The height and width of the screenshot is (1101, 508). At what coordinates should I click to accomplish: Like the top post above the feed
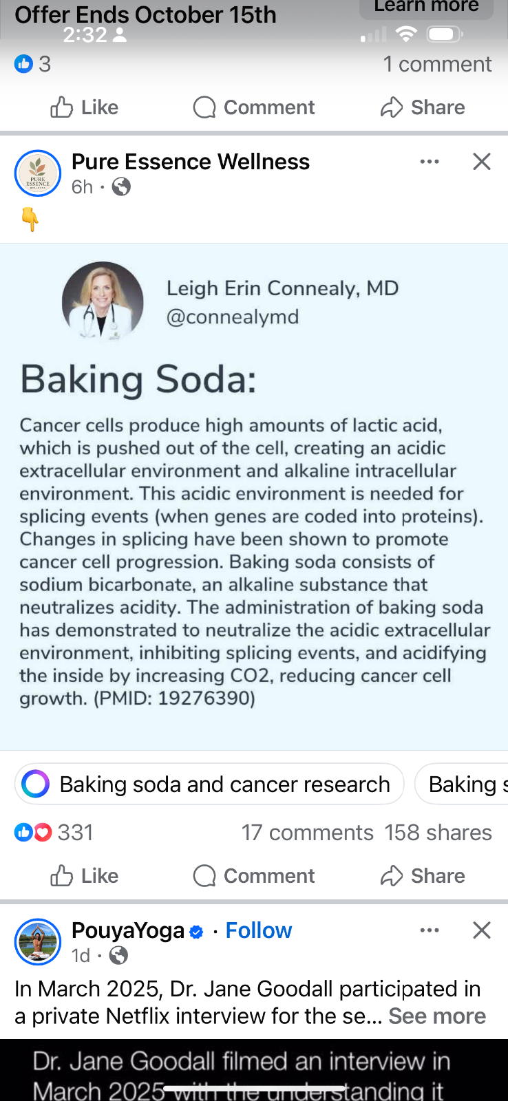coord(84,107)
